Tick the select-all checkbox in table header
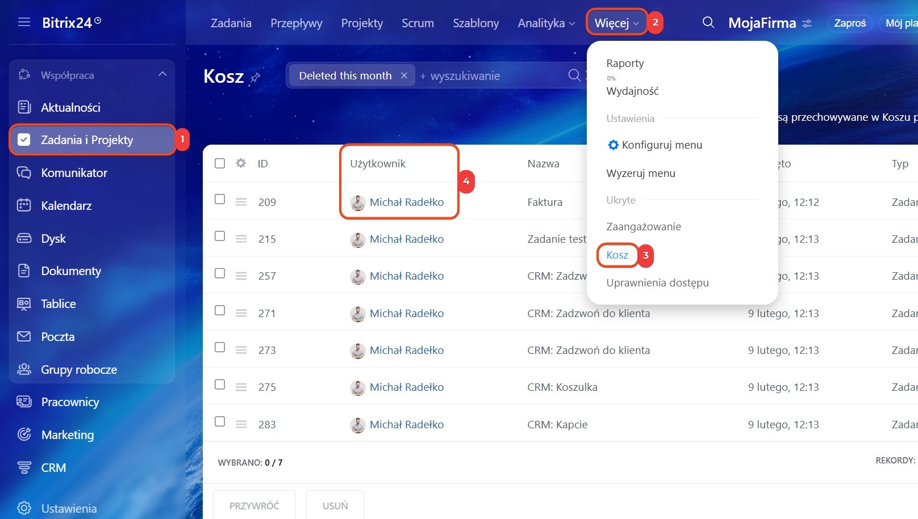 pyautogui.click(x=220, y=163)
